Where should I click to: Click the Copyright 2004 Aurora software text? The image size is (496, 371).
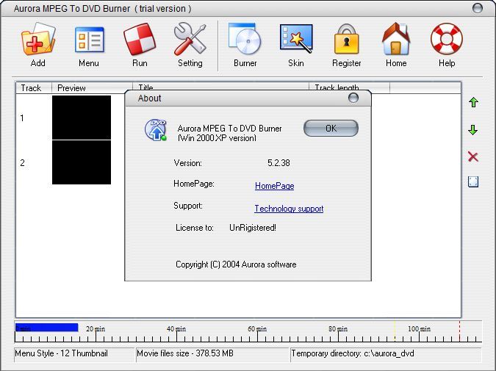236,264
